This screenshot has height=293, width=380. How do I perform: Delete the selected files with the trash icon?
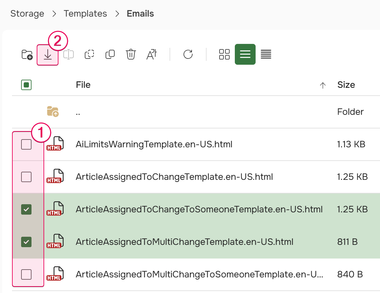point(131,54)
